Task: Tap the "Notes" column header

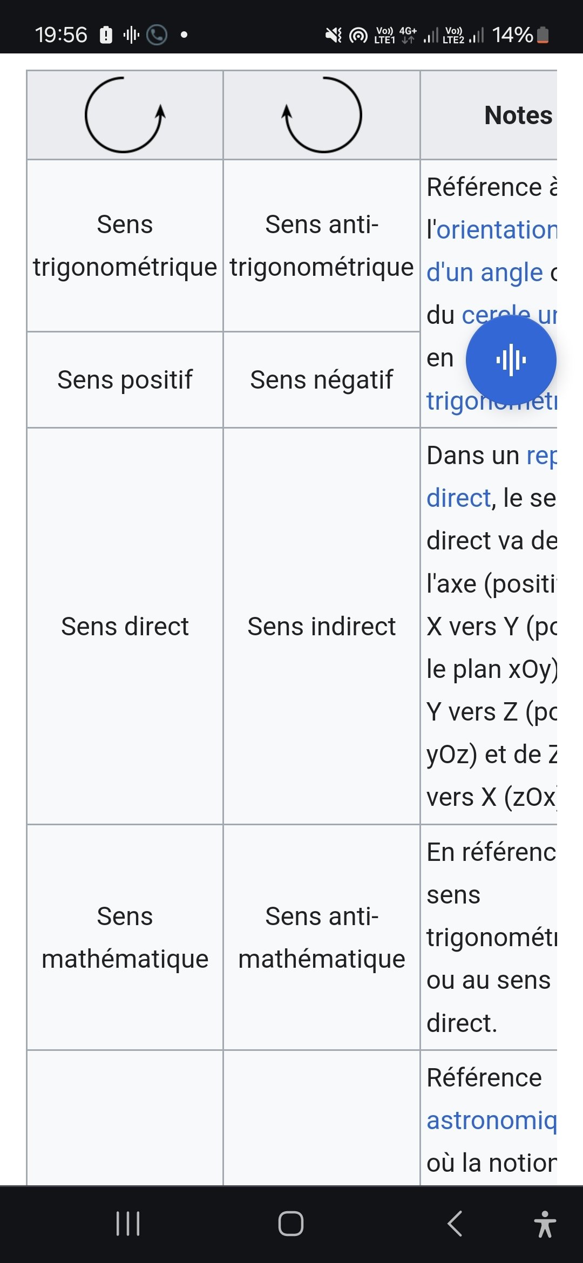Action: [x=489, y=115]
